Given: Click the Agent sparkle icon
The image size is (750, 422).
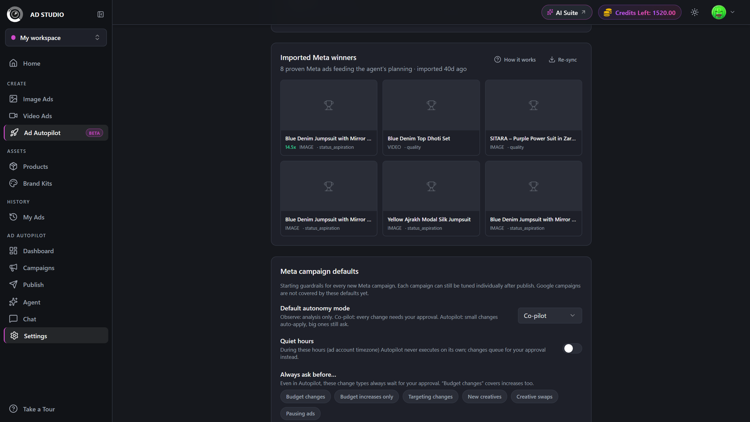Looking at the screenshot, I should coord(13,302).
